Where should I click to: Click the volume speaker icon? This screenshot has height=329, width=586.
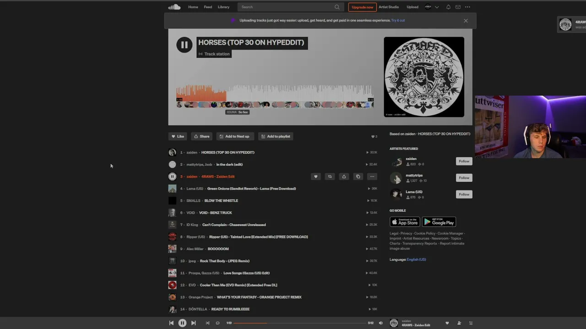coord(380,323)
